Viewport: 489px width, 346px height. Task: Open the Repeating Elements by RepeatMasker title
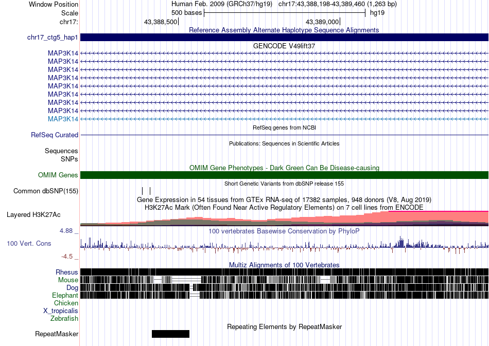[284, 326]
